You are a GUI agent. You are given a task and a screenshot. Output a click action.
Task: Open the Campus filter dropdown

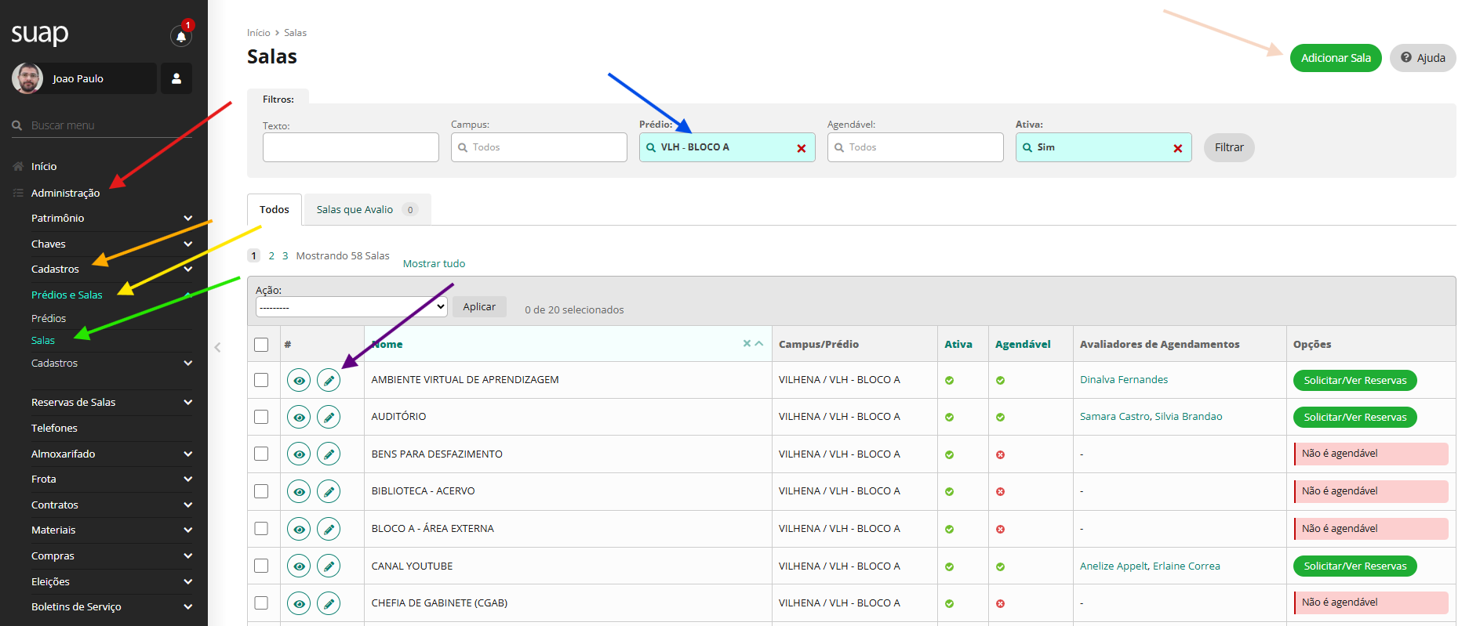[x=539, y=147]
